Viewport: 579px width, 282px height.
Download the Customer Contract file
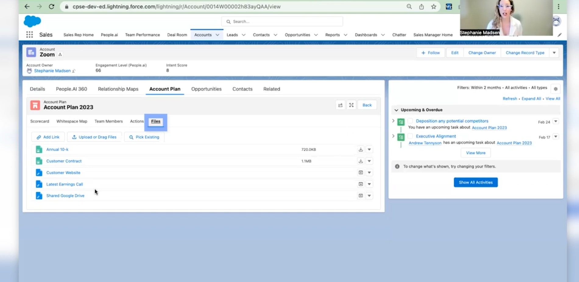361,161
